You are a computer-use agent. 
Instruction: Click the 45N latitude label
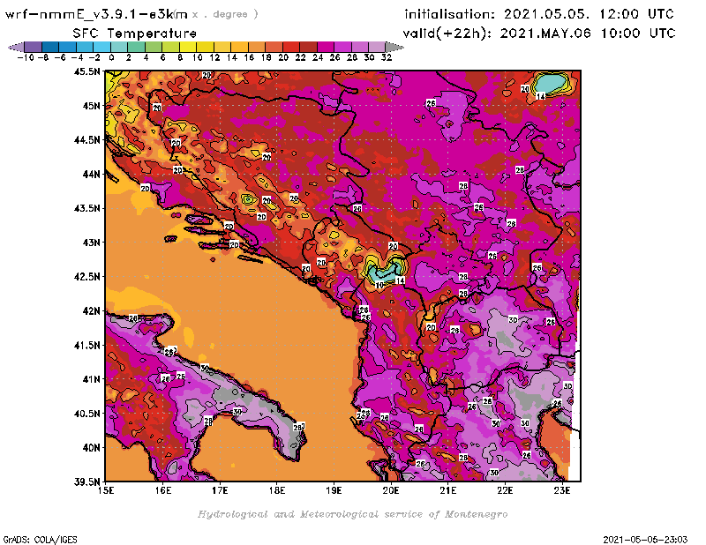(91, 106)
